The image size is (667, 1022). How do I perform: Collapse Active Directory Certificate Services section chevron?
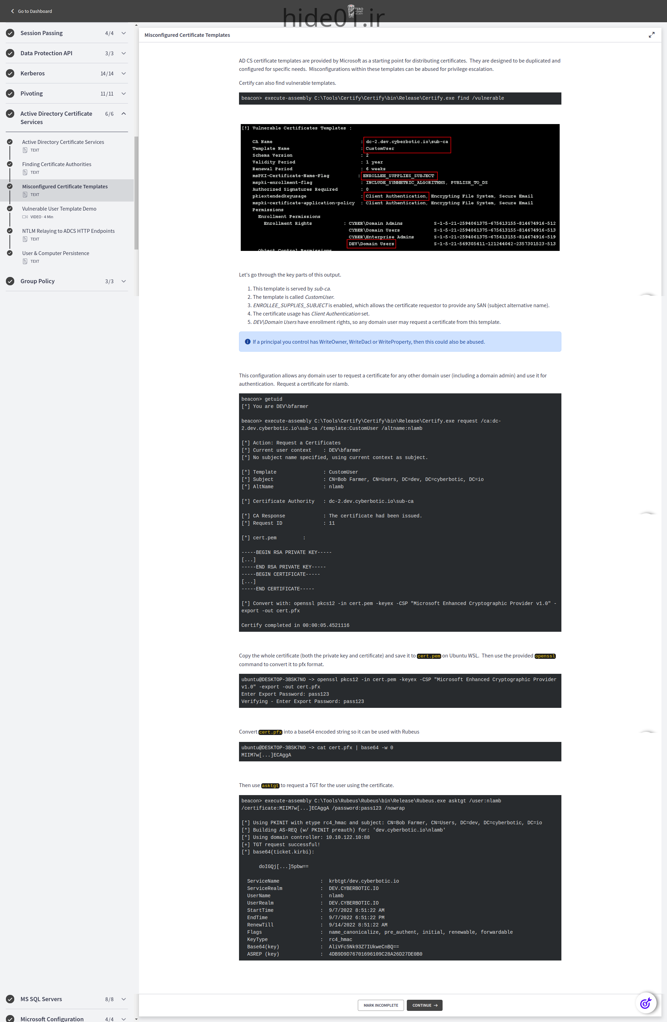click(x=124, y=114)
